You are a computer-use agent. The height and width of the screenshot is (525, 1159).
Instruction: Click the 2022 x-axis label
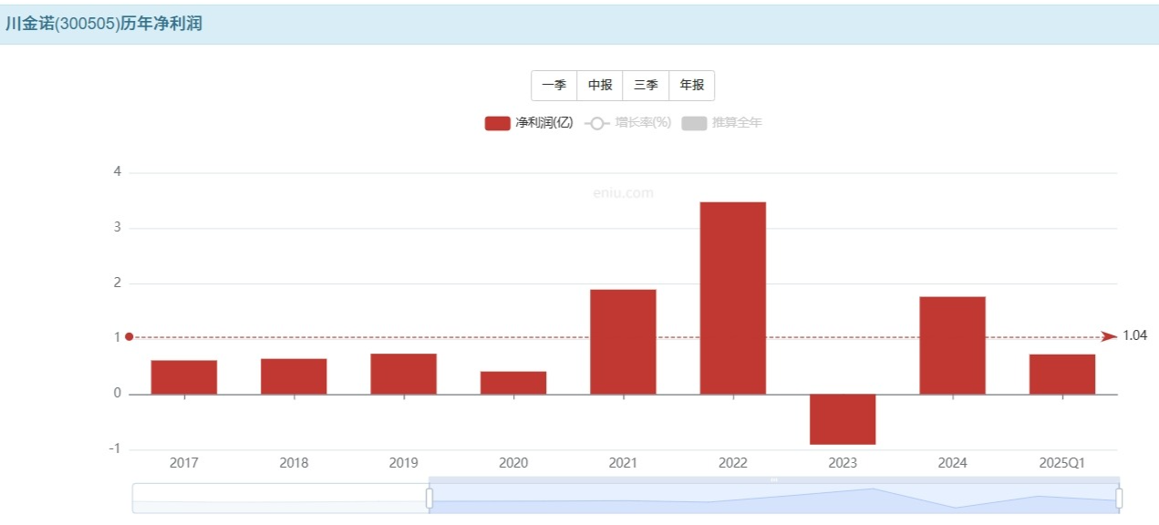click(x=733, y=463)
